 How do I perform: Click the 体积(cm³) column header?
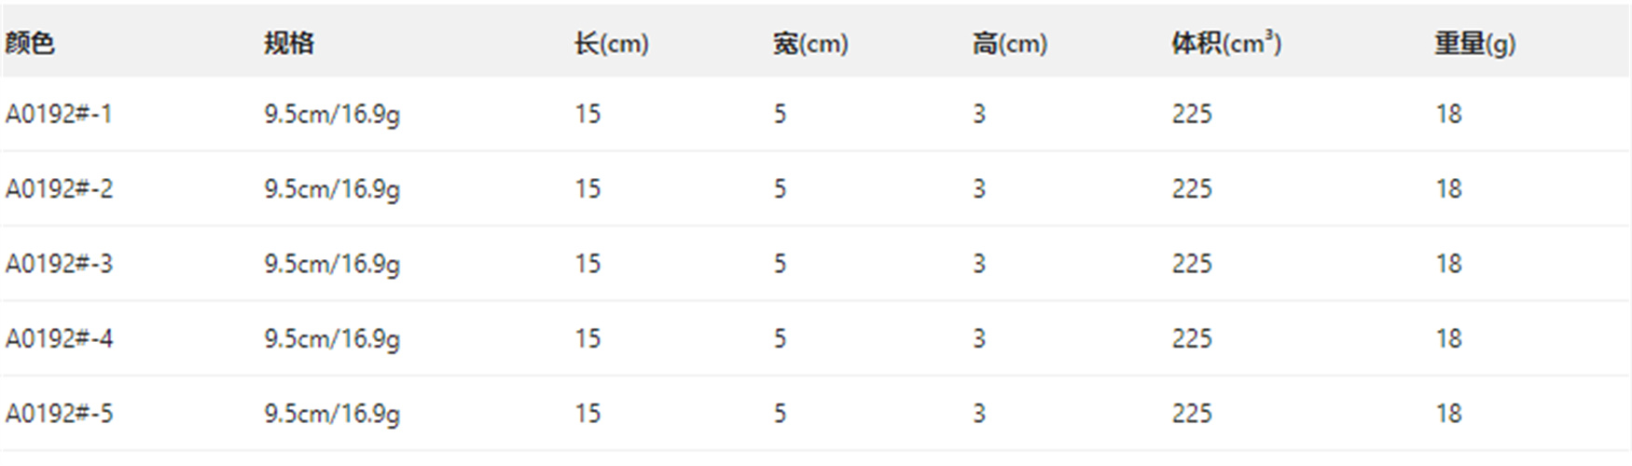[1226, 43]
